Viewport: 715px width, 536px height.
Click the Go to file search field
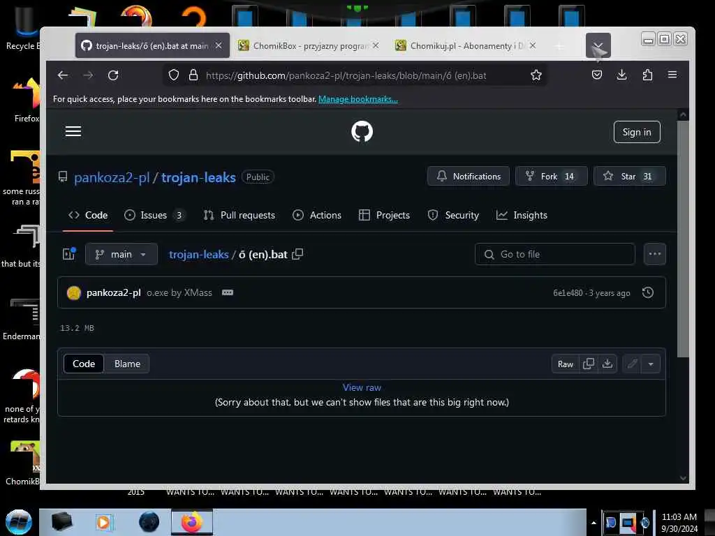555,254
